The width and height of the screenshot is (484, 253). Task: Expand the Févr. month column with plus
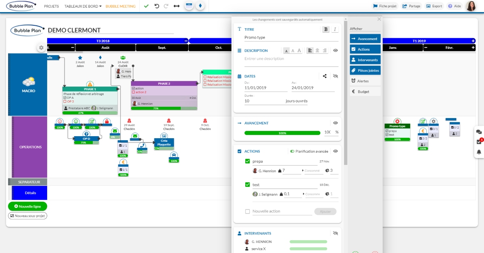coord(473,48)
